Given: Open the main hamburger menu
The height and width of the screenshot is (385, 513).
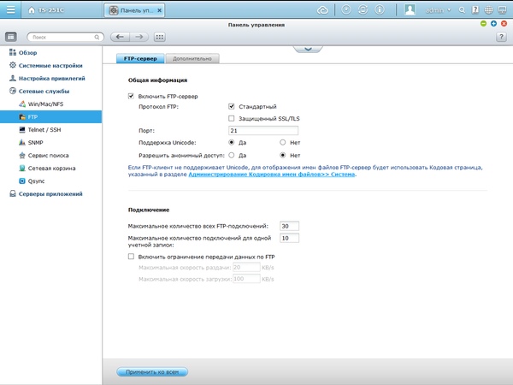Looking at the screenshot, I should click(10, 9).
